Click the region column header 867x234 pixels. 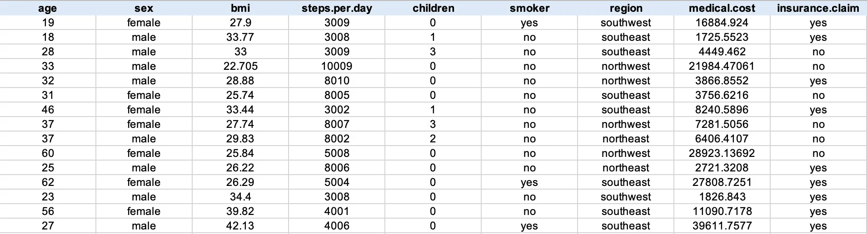click(x=626, y=8)
